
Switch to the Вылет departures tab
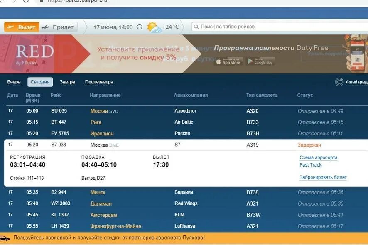(x=22, y=27)
